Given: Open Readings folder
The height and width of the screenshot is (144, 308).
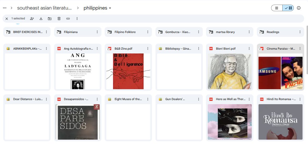Looking at the screenshot, I should [280, 32].
